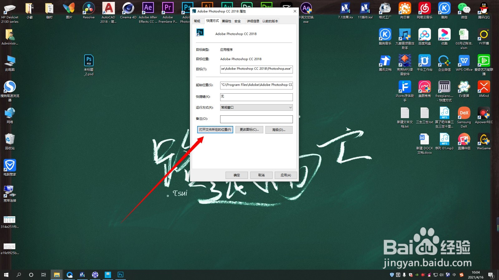Switch to the 以前的版本 tab
This screenshot has width=499, height=280.
click(270, 21)
